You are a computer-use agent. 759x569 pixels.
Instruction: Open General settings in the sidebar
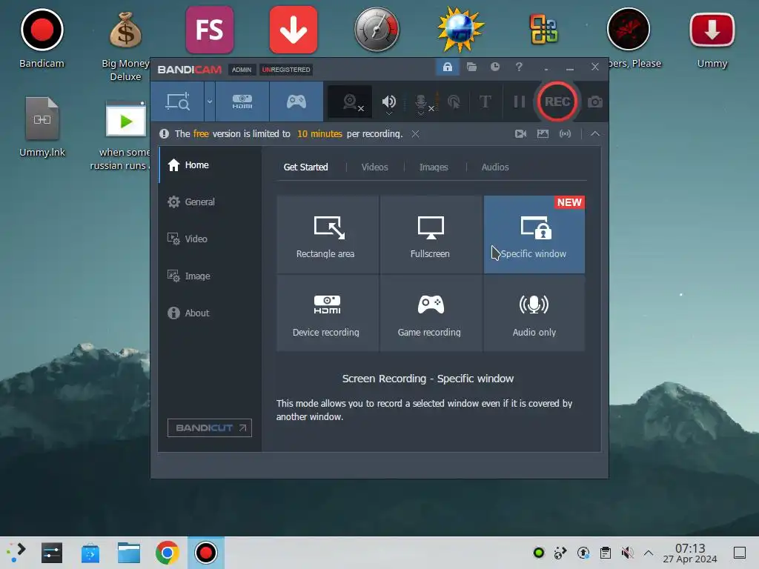tap(210, 202)
